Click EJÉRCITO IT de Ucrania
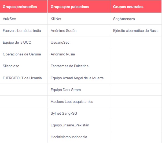The image size is (162, 143). pos(22,78)
